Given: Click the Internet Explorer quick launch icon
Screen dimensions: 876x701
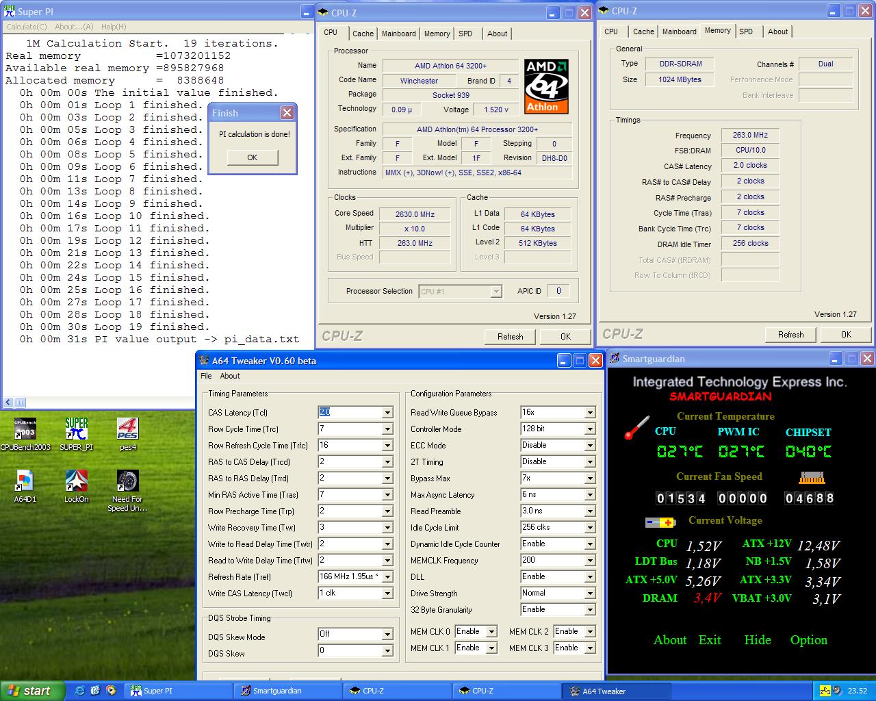Looking at the screenshot, I should [x=80, y=691].
